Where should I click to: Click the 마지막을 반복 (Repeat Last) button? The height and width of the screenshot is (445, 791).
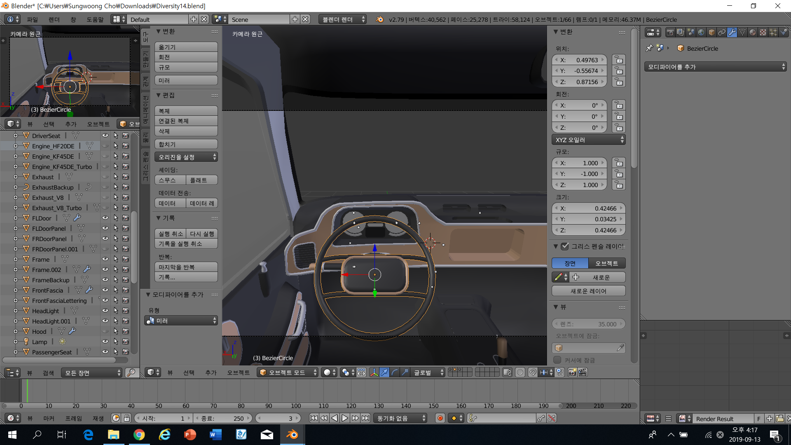(x=186, y=267)
